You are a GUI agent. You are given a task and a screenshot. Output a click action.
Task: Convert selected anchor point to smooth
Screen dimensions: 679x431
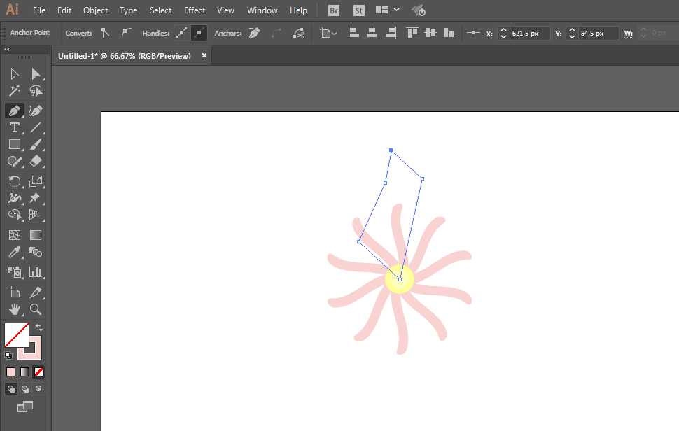(x=126, y=33)
